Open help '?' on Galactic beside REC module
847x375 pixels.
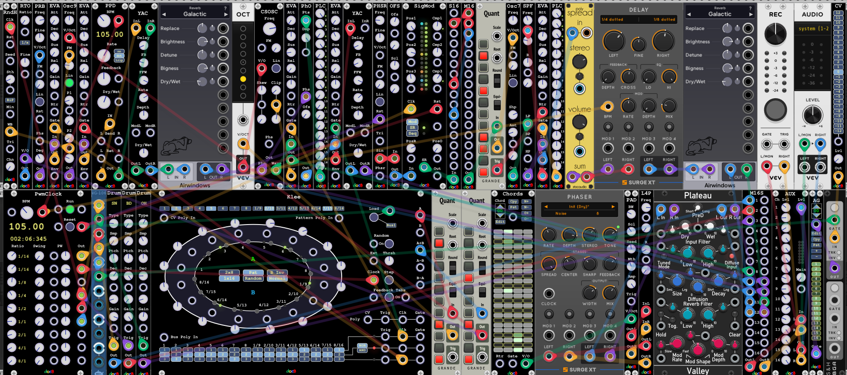[x=751, y=8]
